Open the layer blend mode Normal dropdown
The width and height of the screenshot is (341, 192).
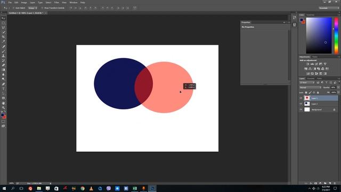(310, 87)
